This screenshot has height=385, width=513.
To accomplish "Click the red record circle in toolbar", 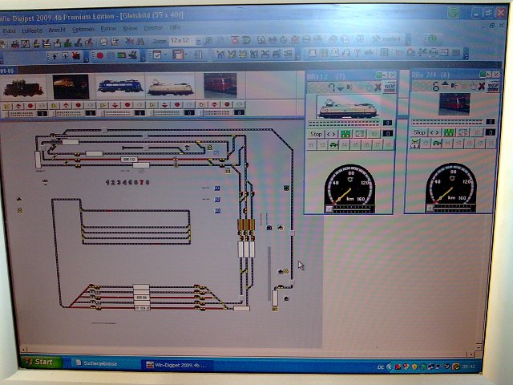I will click(99, 55).
